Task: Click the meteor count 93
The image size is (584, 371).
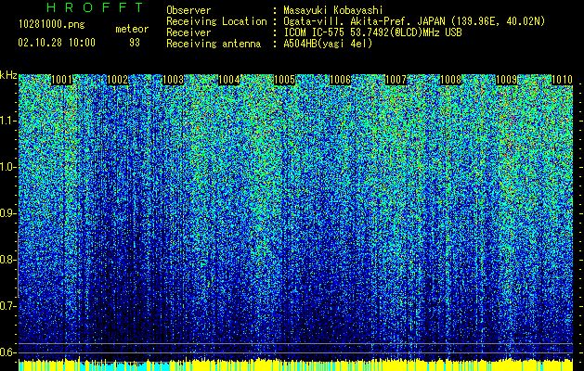Action: click(x=135, y=43)
